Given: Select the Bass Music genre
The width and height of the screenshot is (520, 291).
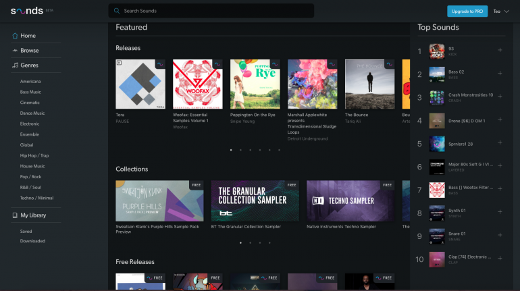Looking at the screenshot, I should (30, 92).
